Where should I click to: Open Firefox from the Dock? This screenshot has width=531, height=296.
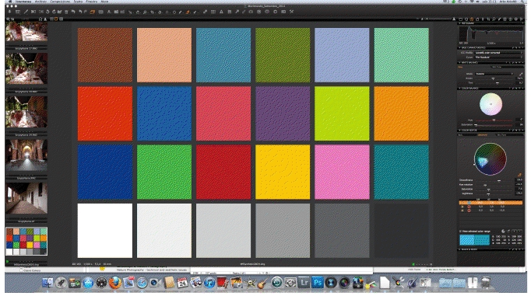tap(114, 282)
